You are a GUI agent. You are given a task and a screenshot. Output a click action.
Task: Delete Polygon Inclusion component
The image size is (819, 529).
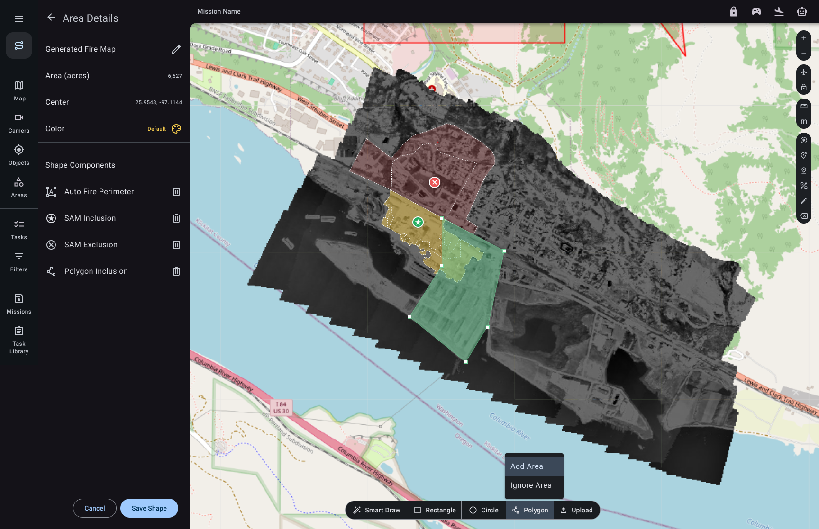click(176, 271)
